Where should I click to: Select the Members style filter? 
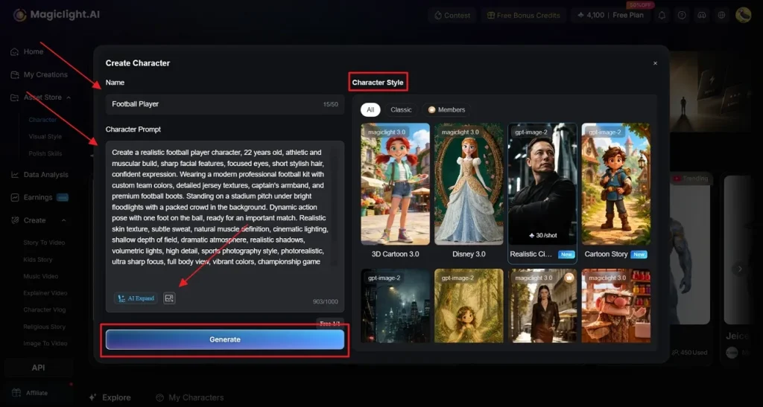click(x=446, y=110)
